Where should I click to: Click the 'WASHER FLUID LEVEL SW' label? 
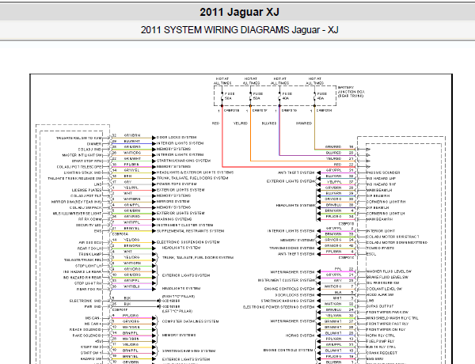[x=389, y=271]
